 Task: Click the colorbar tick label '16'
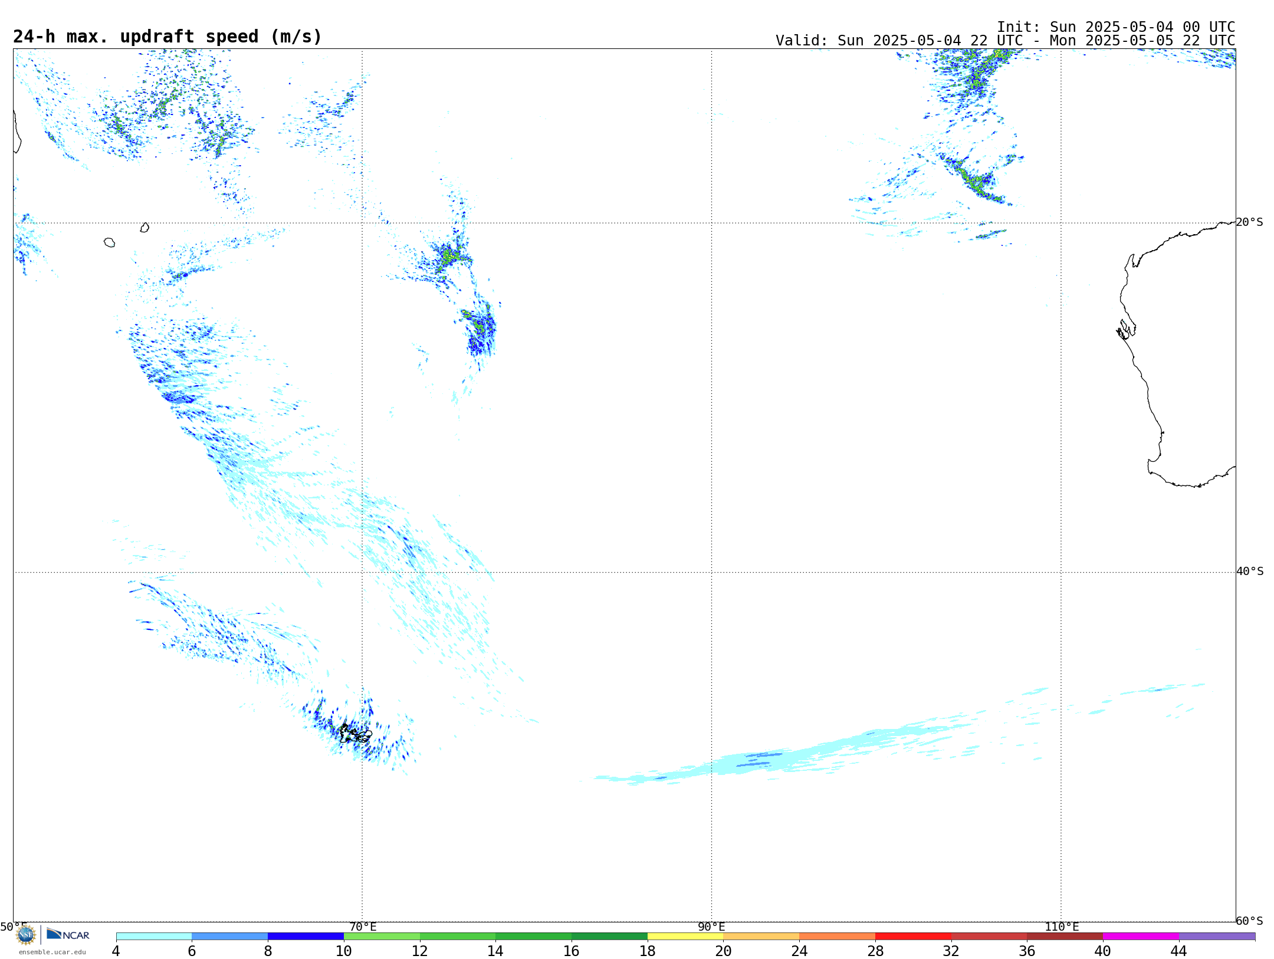click(x=572, y=951)
